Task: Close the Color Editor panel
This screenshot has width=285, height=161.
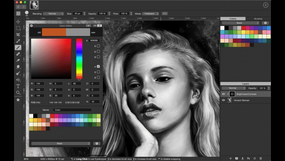Action: (31, 25)
